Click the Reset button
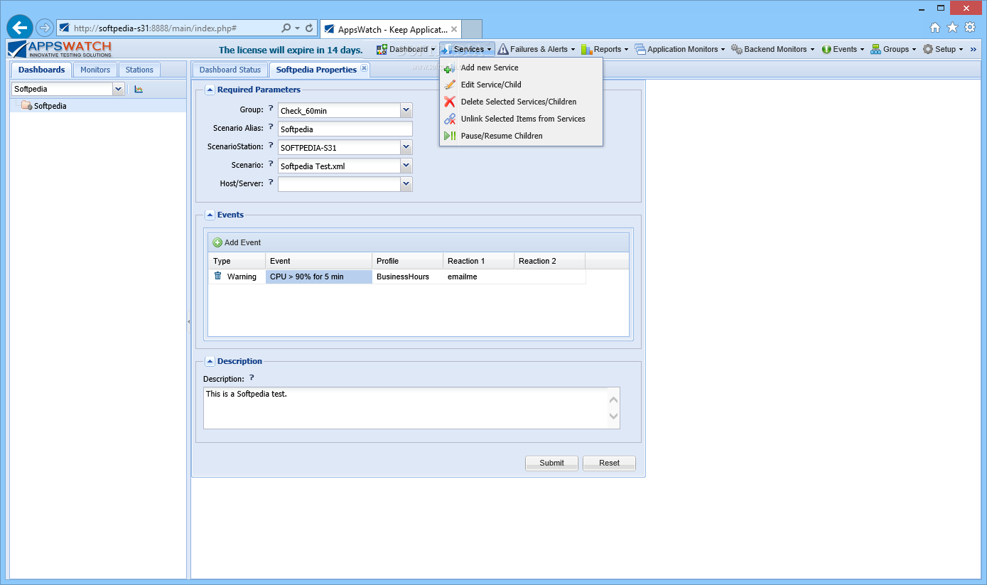This screenshot has height=585, width=987. click(609, 463)
